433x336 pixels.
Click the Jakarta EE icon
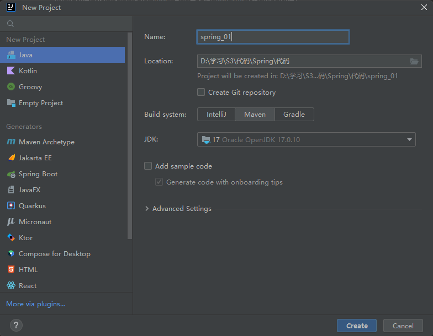point(11,158)
